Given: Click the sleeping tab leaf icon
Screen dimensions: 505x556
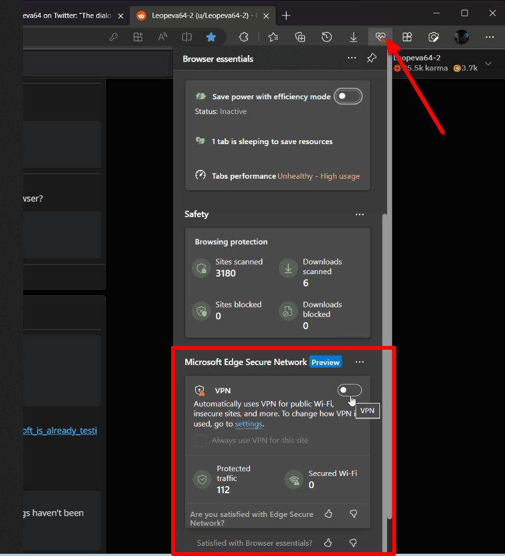Looking at the screenshot, I should (201, 141).
